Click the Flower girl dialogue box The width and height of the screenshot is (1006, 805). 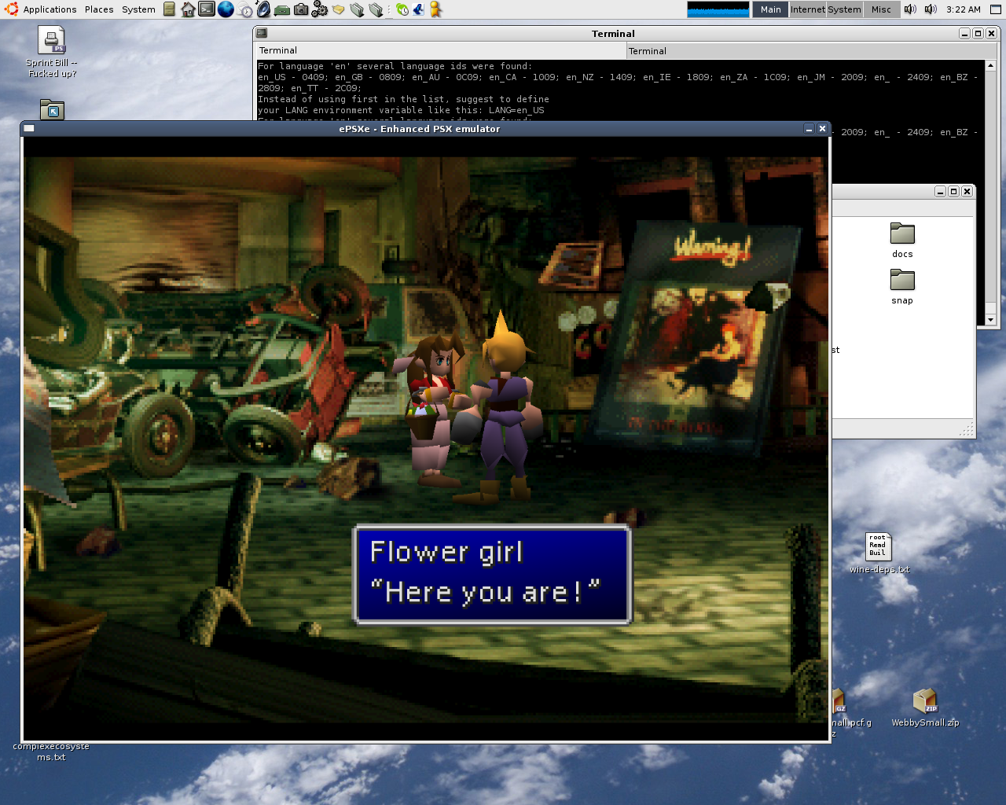pos(493,575)
